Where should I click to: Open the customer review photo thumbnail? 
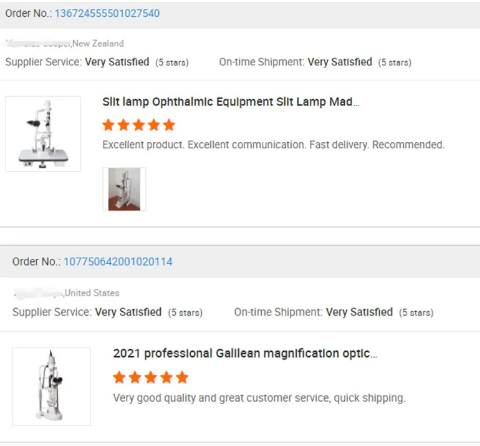pos(124,189)
